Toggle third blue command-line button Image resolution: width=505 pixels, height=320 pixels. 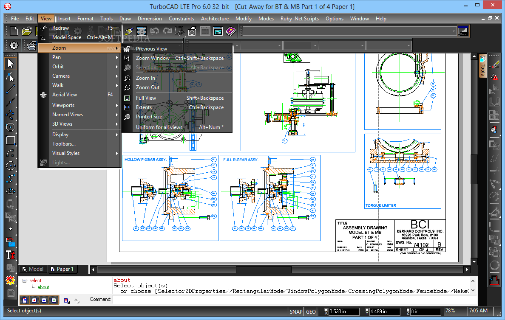coord(44,300)
